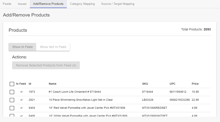The height and width of the screenshot is (122, 220).
Task: Switch to the Issues tab
Action: [22, 4]
